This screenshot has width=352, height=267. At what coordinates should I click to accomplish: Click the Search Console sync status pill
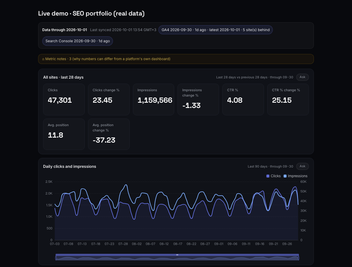point(77,41)
